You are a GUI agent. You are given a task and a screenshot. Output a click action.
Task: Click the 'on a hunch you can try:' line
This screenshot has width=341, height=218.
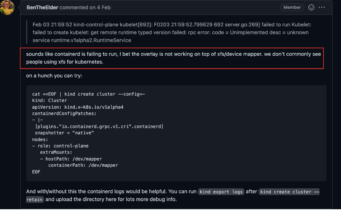pos(54,76)
